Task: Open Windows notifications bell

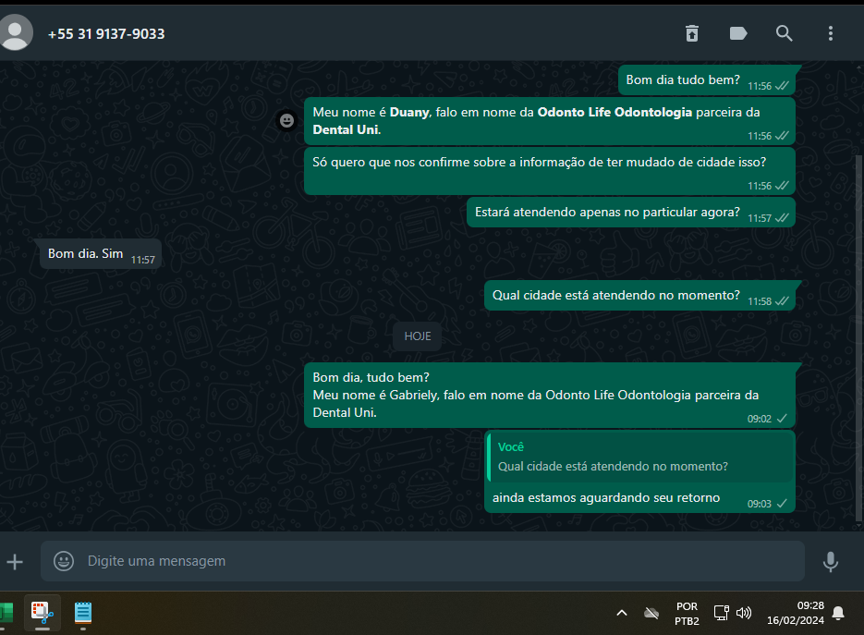Action: click(838, 613)
